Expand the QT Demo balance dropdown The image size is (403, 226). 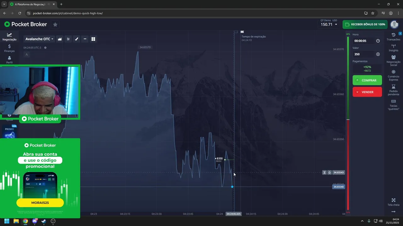click(329, 24)
